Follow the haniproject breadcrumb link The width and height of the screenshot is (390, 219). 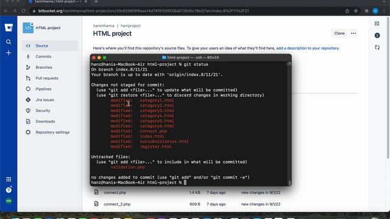pyautogui.click(x=130, y=26)
